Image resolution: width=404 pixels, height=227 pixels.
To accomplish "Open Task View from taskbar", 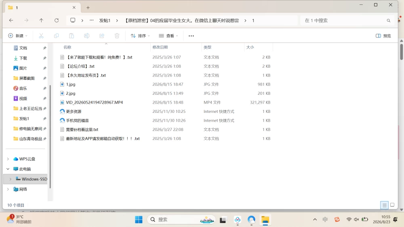I will [x=223, y=220].
